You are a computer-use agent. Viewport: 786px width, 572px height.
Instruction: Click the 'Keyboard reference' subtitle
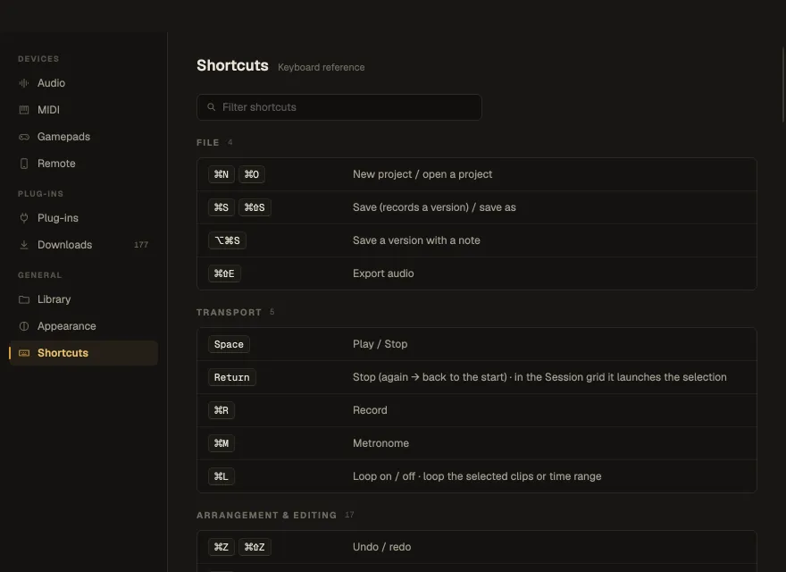point(322,67)
